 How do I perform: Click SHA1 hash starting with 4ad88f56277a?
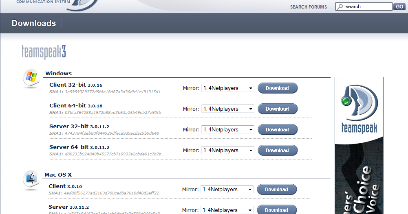click(111, 193)
